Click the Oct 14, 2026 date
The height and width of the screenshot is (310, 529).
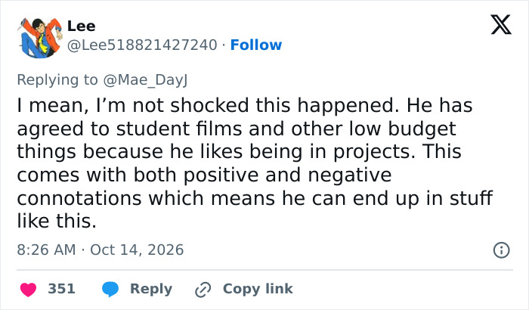click(137, 250)
